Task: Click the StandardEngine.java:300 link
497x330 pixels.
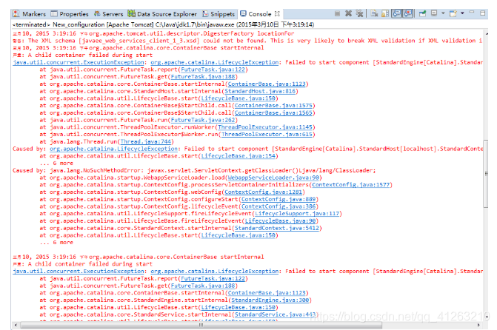Action: (270, 300)
